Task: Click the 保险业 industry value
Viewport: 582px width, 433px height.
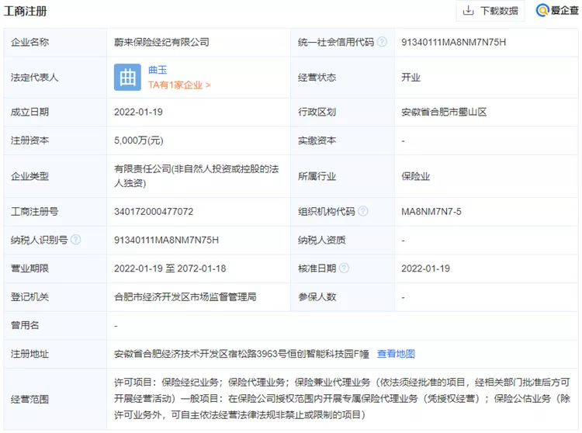Action: (415, 176)
